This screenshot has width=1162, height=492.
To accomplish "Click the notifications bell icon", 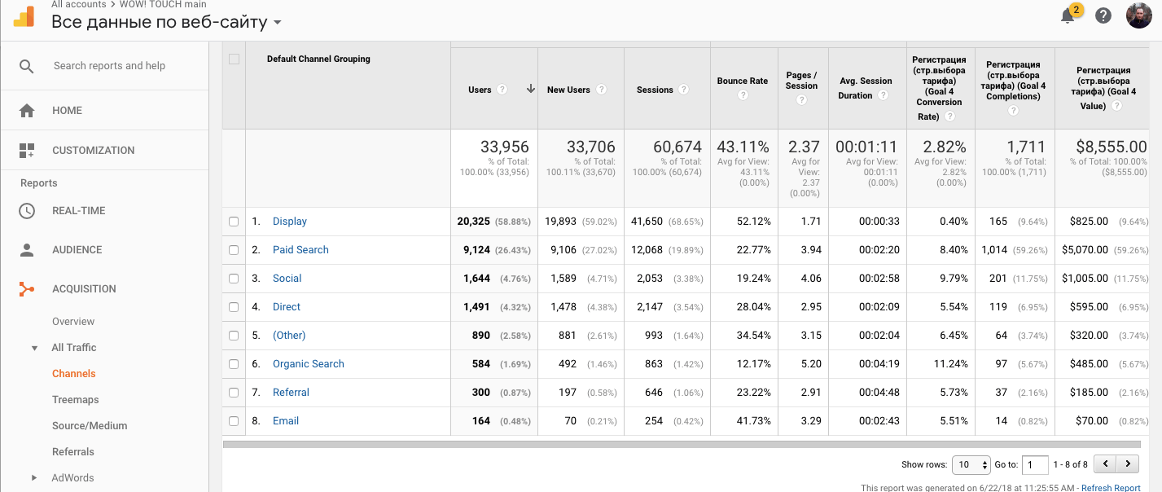I will click(1068, 16).
